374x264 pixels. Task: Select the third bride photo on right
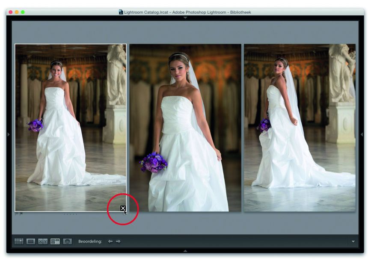pyautogui.click(x=300, y=128)
